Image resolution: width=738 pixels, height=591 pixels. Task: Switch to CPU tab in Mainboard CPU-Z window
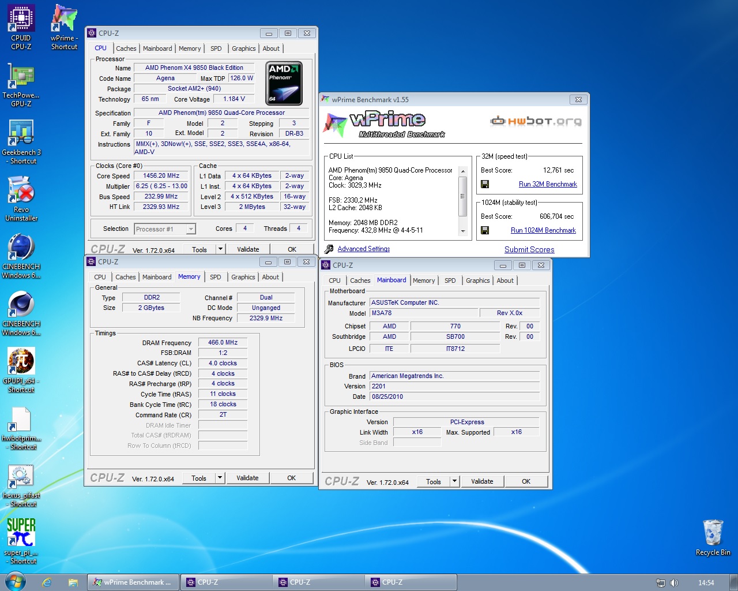(x=334, y=280)
